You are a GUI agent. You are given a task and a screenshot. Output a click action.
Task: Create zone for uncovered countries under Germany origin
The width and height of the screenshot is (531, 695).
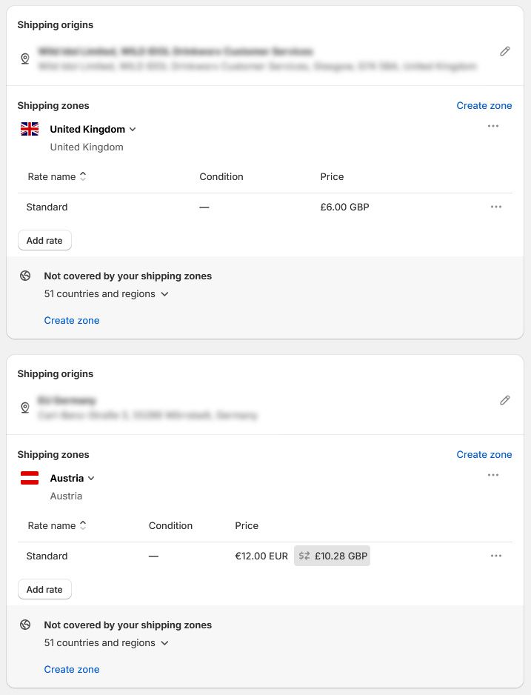tap(71, 669)
